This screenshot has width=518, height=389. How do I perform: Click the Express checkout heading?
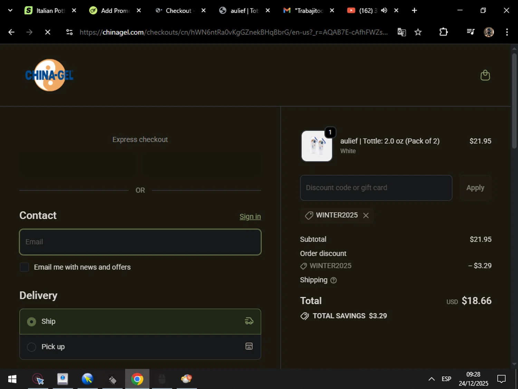(140, 140)
